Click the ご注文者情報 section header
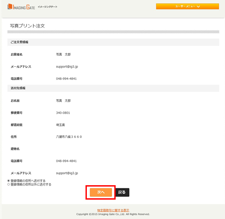This screenshot has width=225, height=219. tap(19, 42)
